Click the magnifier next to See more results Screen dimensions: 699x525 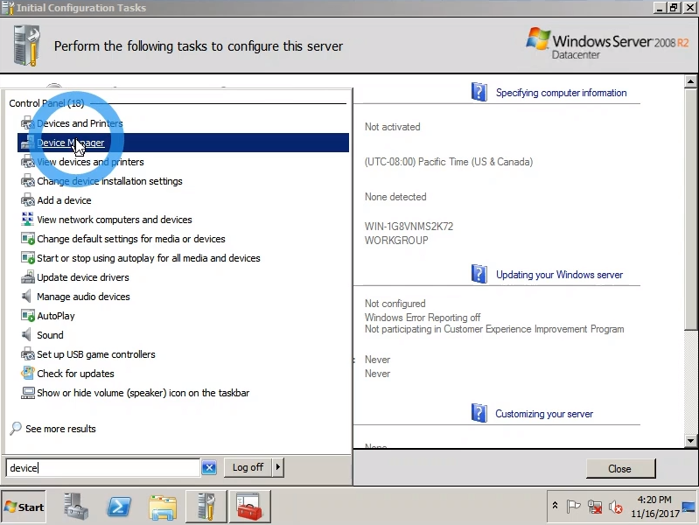pyautogui.click(x=16, y=428)
